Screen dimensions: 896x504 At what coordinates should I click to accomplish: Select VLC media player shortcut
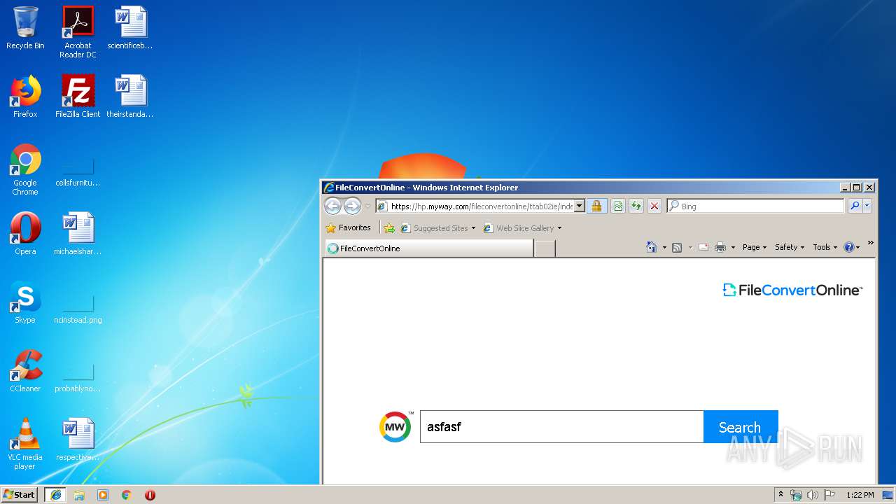click(25, 444)
